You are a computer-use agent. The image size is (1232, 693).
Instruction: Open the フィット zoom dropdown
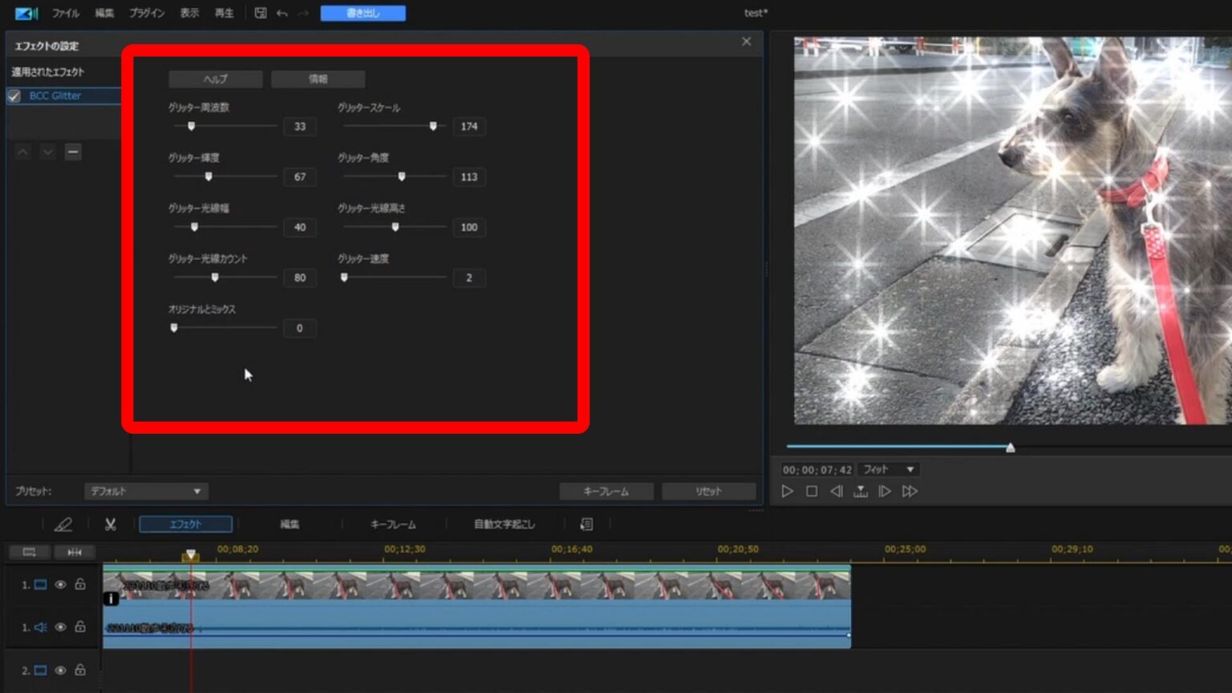point(889,469)
